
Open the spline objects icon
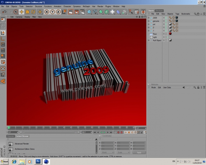[95, 12]
